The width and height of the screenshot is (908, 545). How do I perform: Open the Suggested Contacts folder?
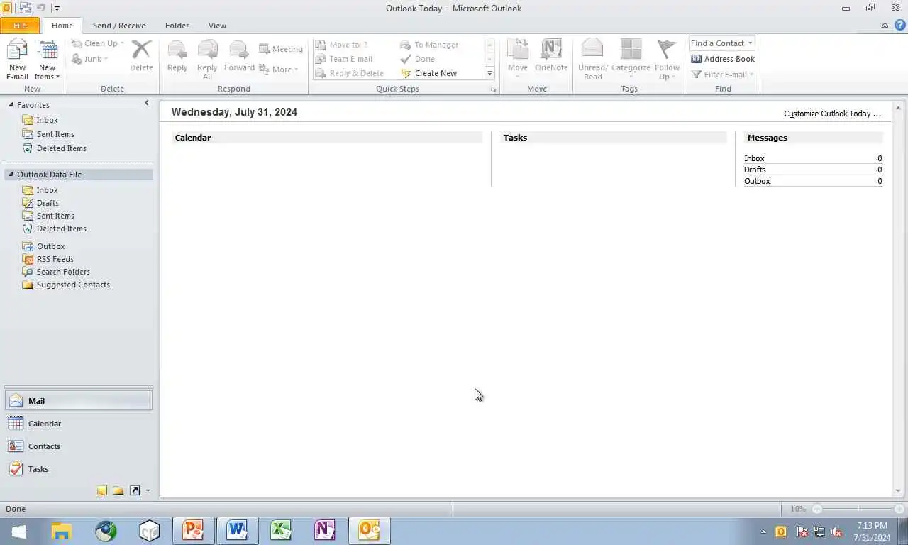[x=73, y=285]
